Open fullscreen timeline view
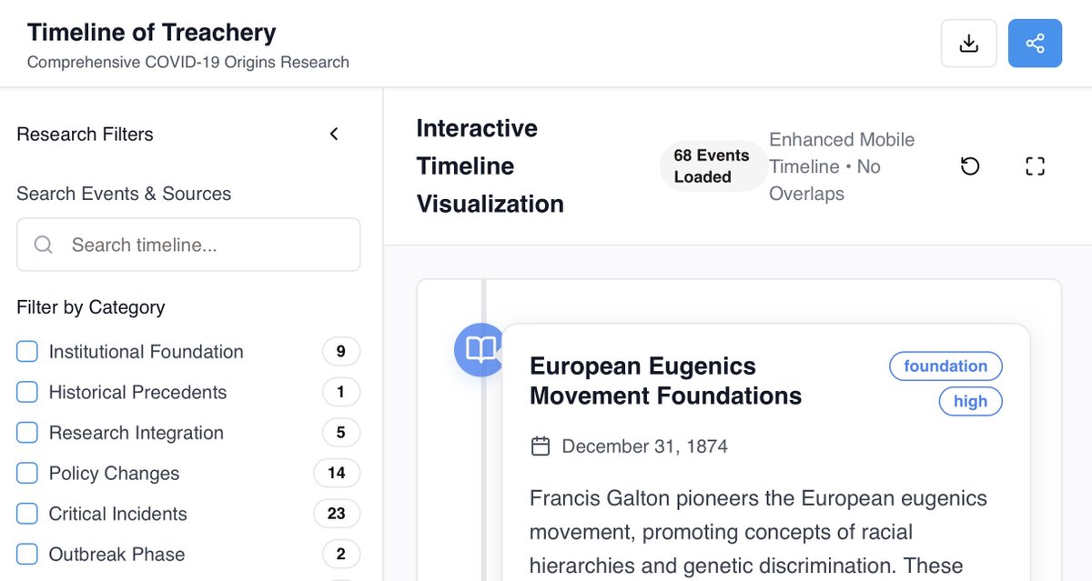 [x=1035, y=166]
